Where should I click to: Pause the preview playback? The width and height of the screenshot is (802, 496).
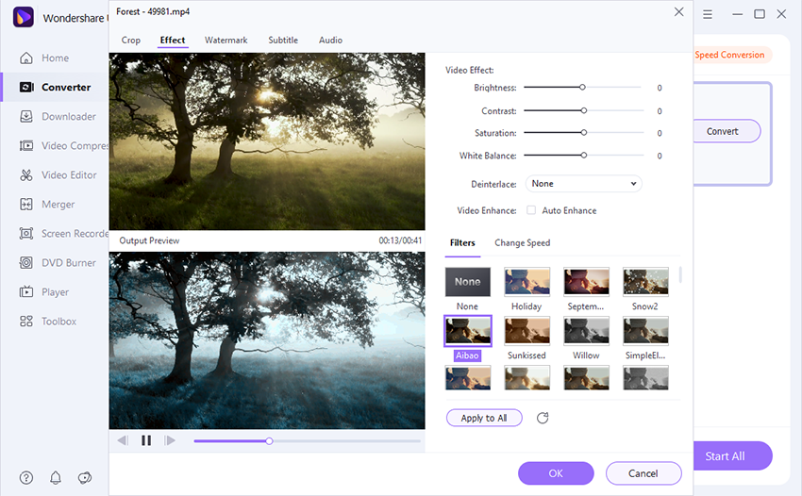146,440
